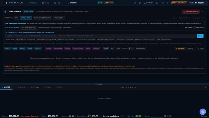The image size is (209, 118).
Task: Set Auto Trade to OFF
Action: (16, 18)
